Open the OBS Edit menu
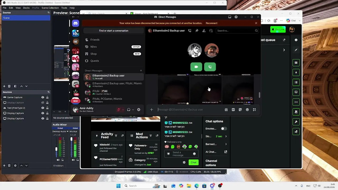338x190 pixels. 11,8
